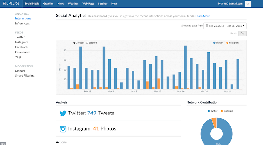This screenshot has width=263, height=145.
Task: Toggle Instagram in Network Contribution legend
Action: [x=227, y=111]
